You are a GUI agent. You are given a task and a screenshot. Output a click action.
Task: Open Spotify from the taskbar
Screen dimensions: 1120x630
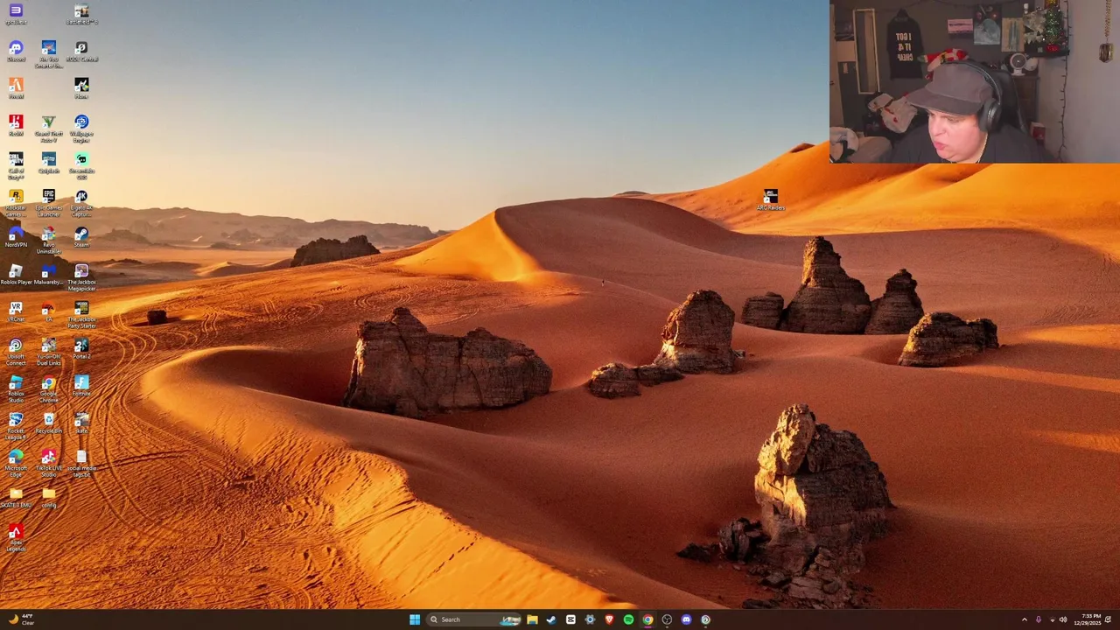(x=628, y=619)
